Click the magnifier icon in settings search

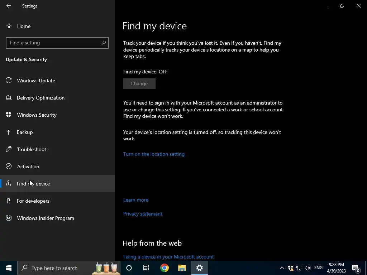pyautogui.click(x=104, y=43)
